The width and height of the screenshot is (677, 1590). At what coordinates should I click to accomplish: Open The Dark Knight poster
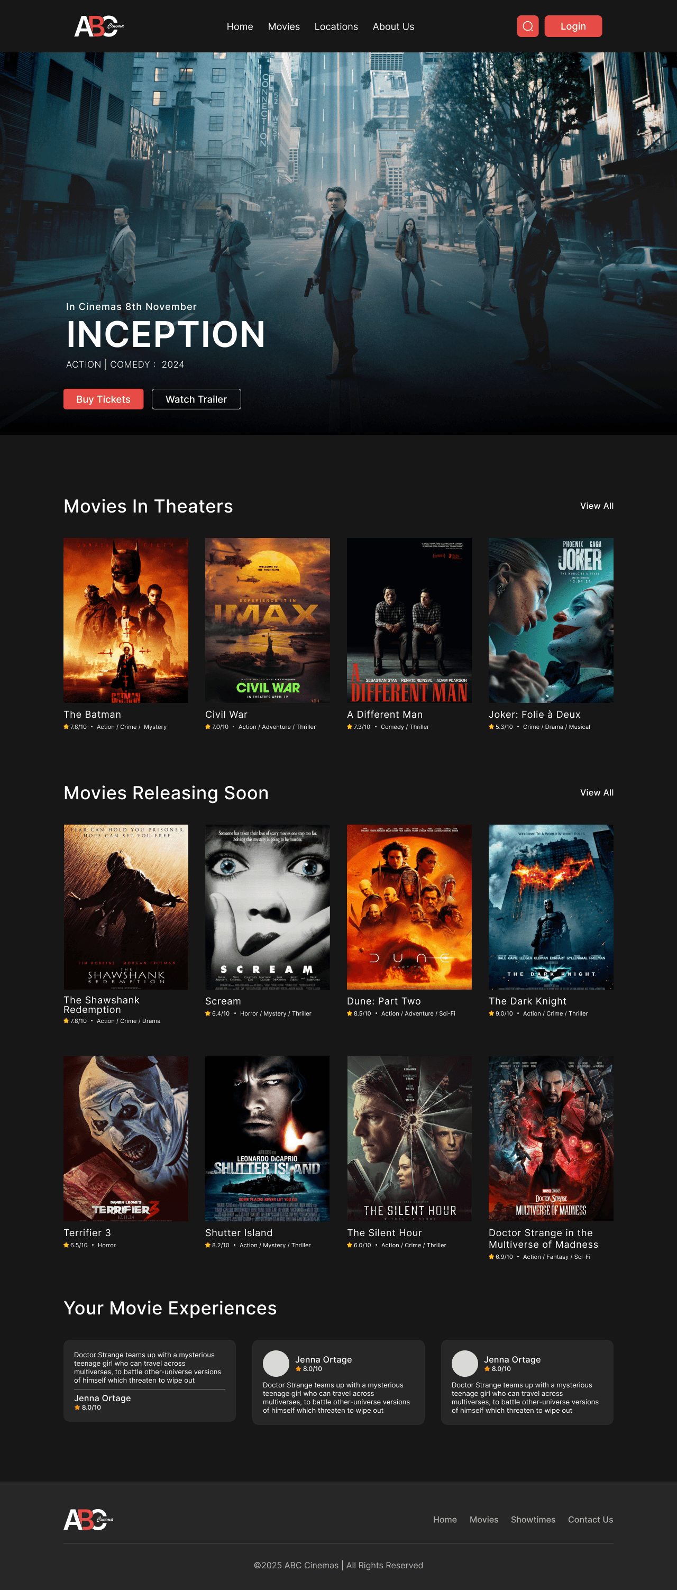click(551, 907)
